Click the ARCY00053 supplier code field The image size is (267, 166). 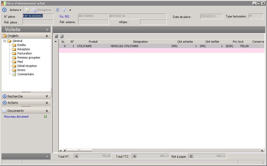pyautogui.click(x=93, y=16)
